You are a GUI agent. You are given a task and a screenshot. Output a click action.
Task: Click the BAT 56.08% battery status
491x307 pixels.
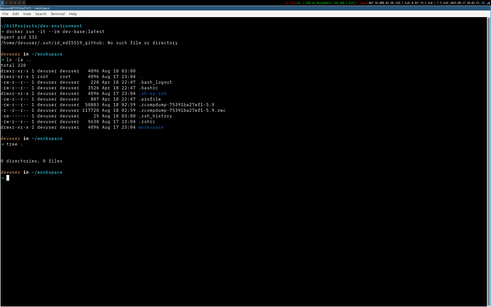click(381, 3)
